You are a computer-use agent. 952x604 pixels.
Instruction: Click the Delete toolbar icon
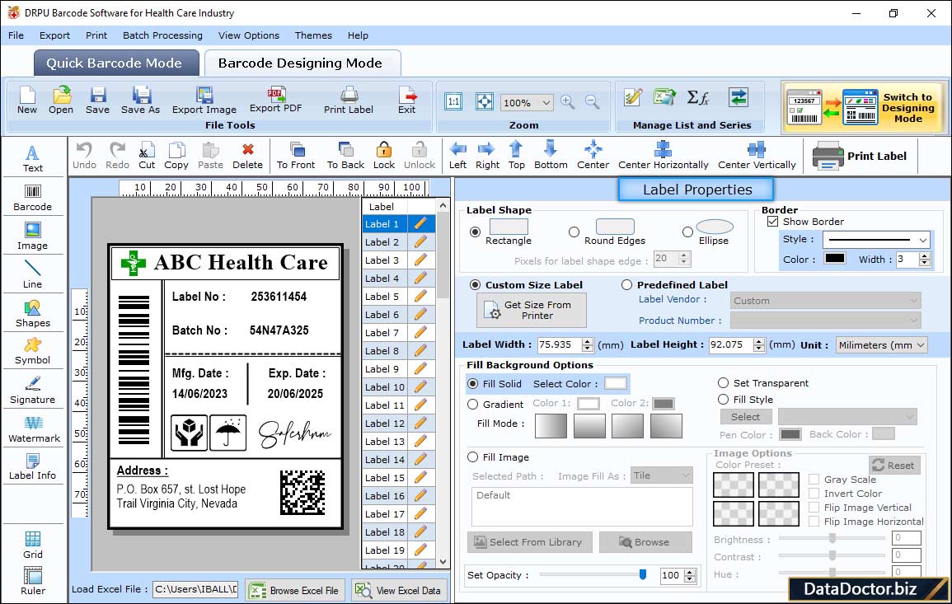click(248, 156)
